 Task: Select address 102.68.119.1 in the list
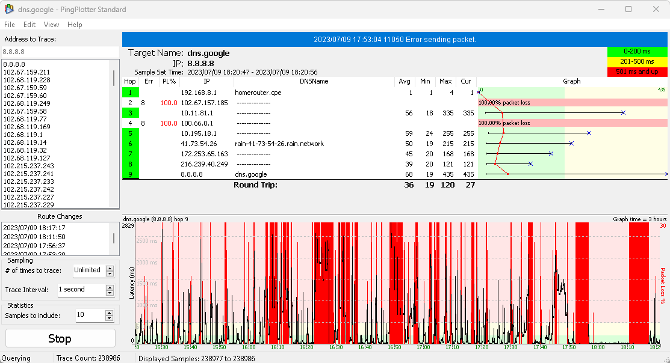coord(23,135)
